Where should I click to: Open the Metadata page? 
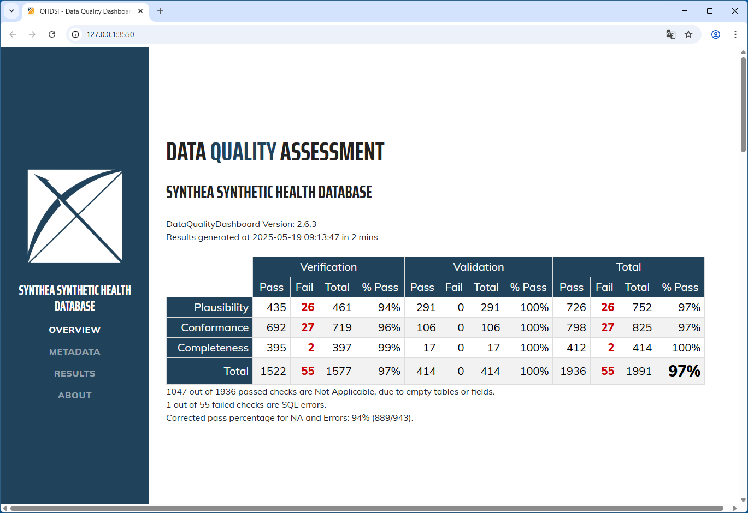75,351
